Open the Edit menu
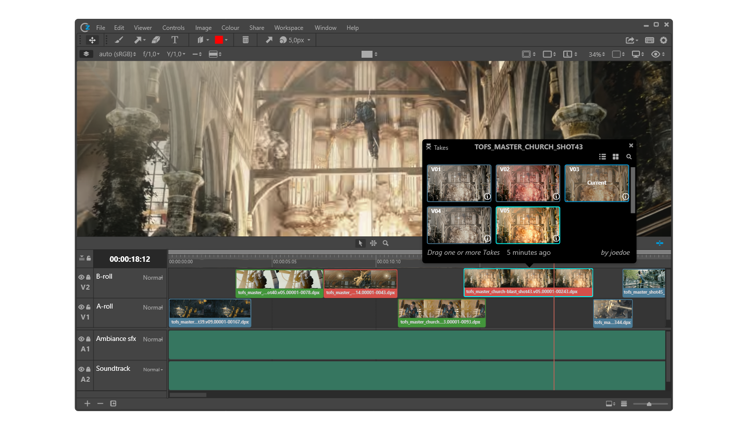The height and width of the screenshot is (431, 745). point(119,28)
